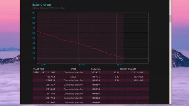Click the 982 mWh value
Screen dimensions: 189x106
139,77
